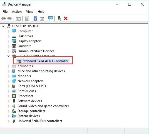
Task: Expand the Computer category
Action: pos(8,31)
